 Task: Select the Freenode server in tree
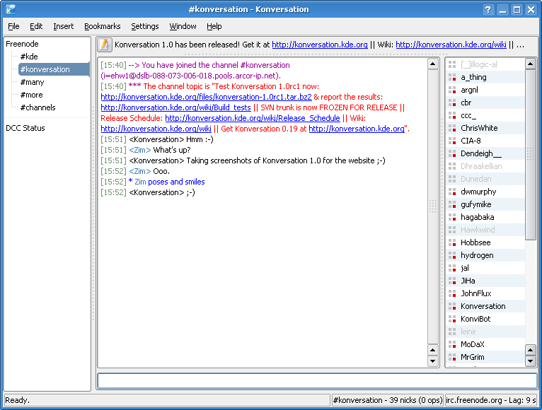coord(22,44)
